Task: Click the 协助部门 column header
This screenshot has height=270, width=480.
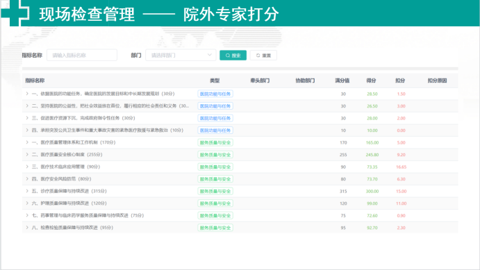Action: [305, 81]
